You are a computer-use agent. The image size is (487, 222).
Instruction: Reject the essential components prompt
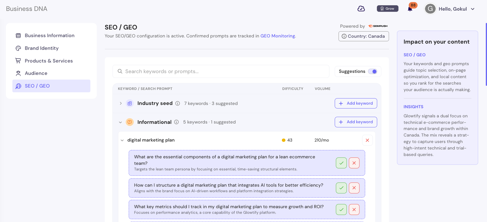[x=354, y=163]
